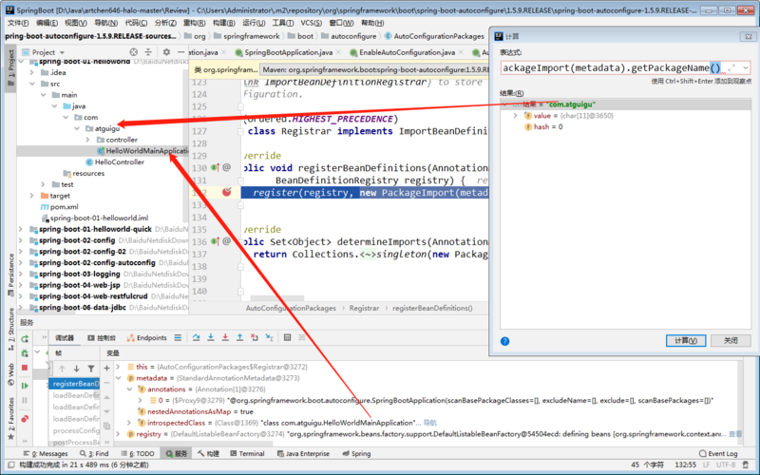Click the breakpoint marker on the register line
Screen dimensions: 760x475
pyautogui.click(x=226, y=193)
